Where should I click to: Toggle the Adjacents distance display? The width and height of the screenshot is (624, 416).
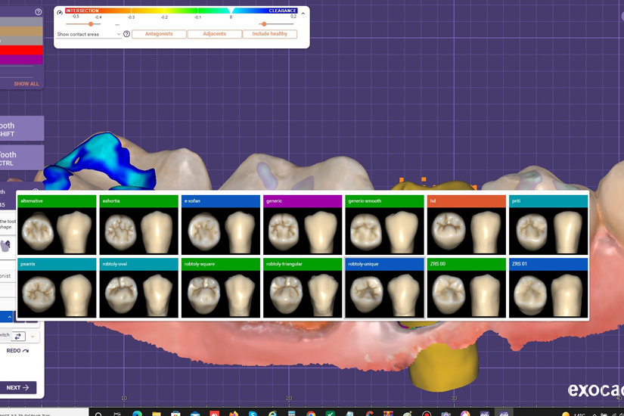[x=215, y=34]
